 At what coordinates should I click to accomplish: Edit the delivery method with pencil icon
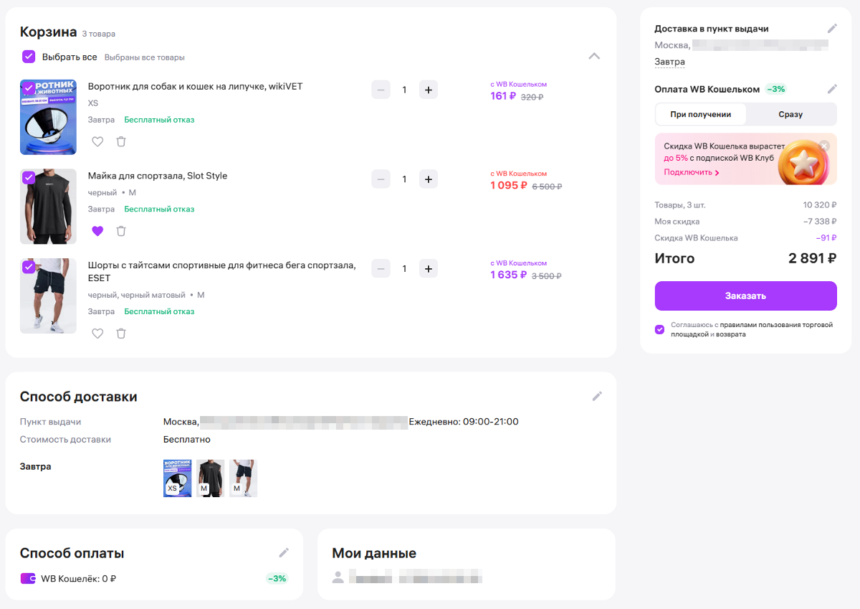click(597, 396)
